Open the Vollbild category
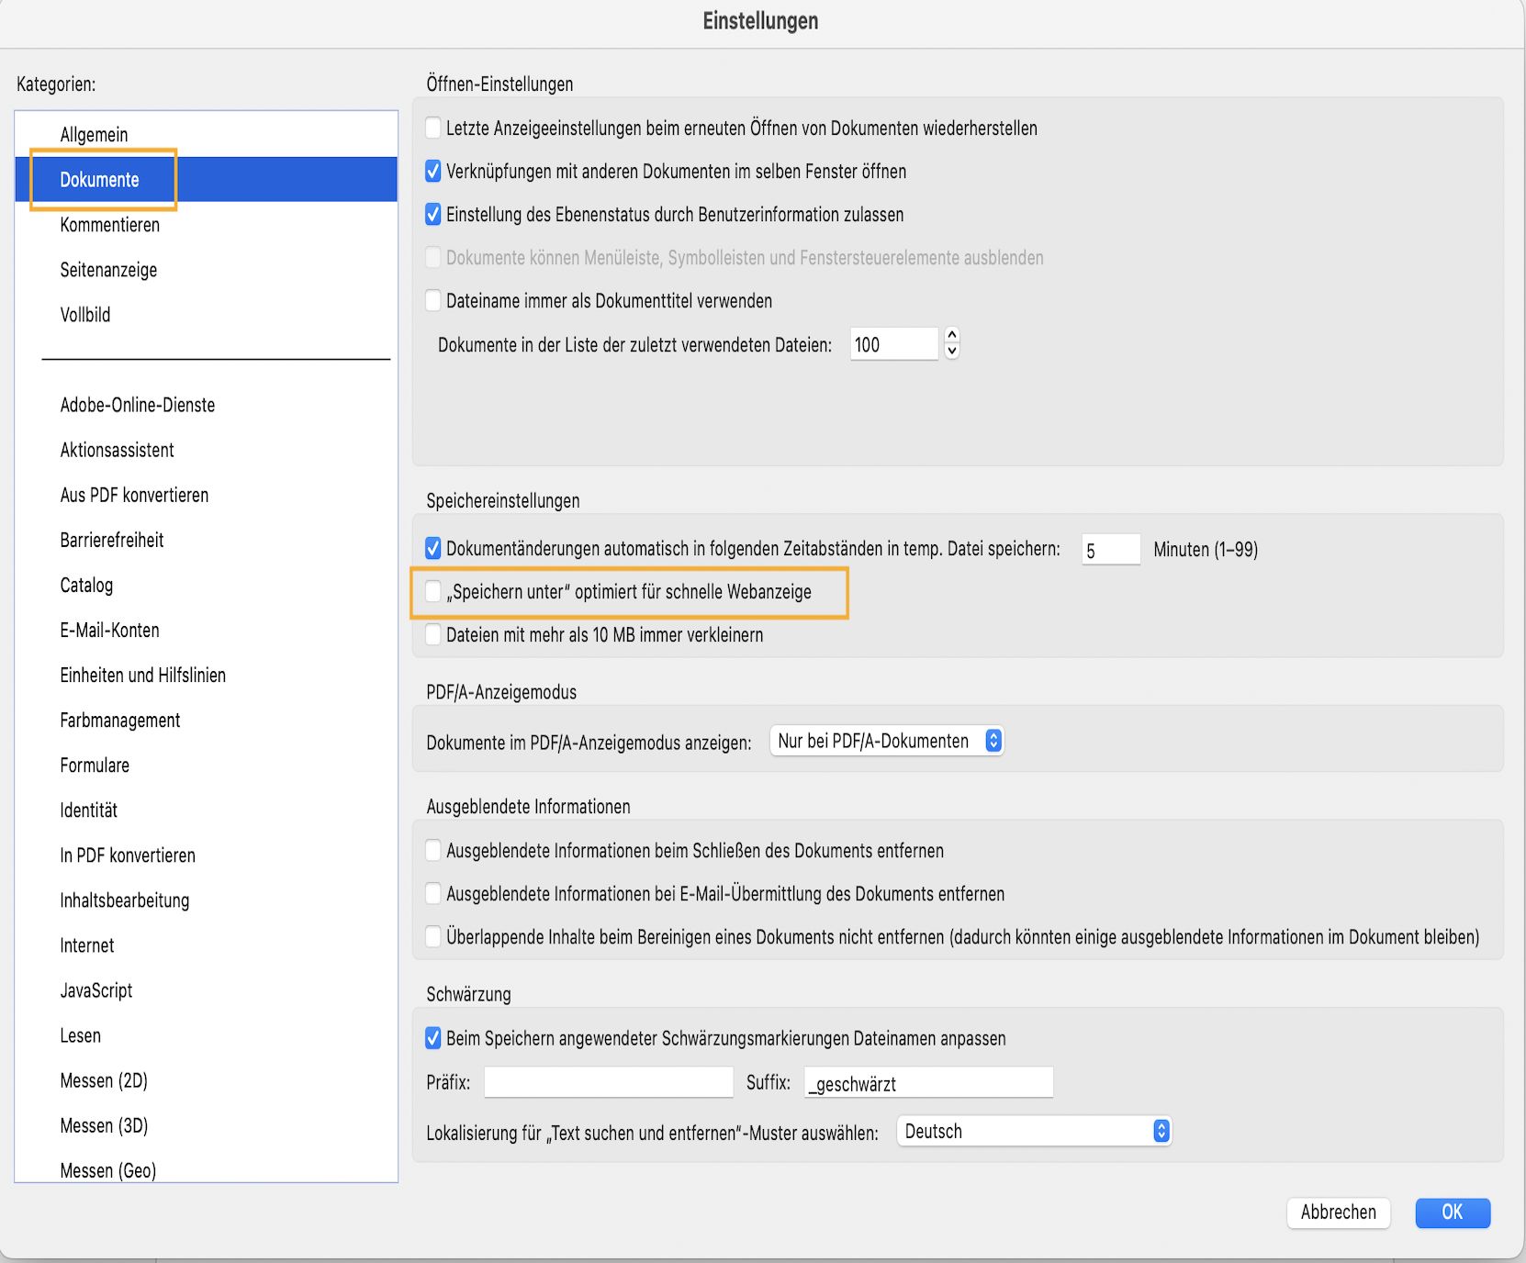The width and height of the screenshot is (1526, 1263). [85, 315]
